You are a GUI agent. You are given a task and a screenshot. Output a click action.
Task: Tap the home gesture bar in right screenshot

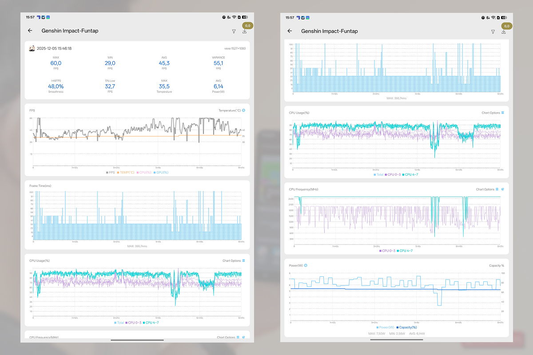coord(397,340)
